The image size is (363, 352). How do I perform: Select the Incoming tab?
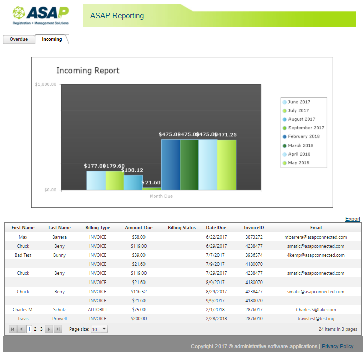click(x=52, y=39)
